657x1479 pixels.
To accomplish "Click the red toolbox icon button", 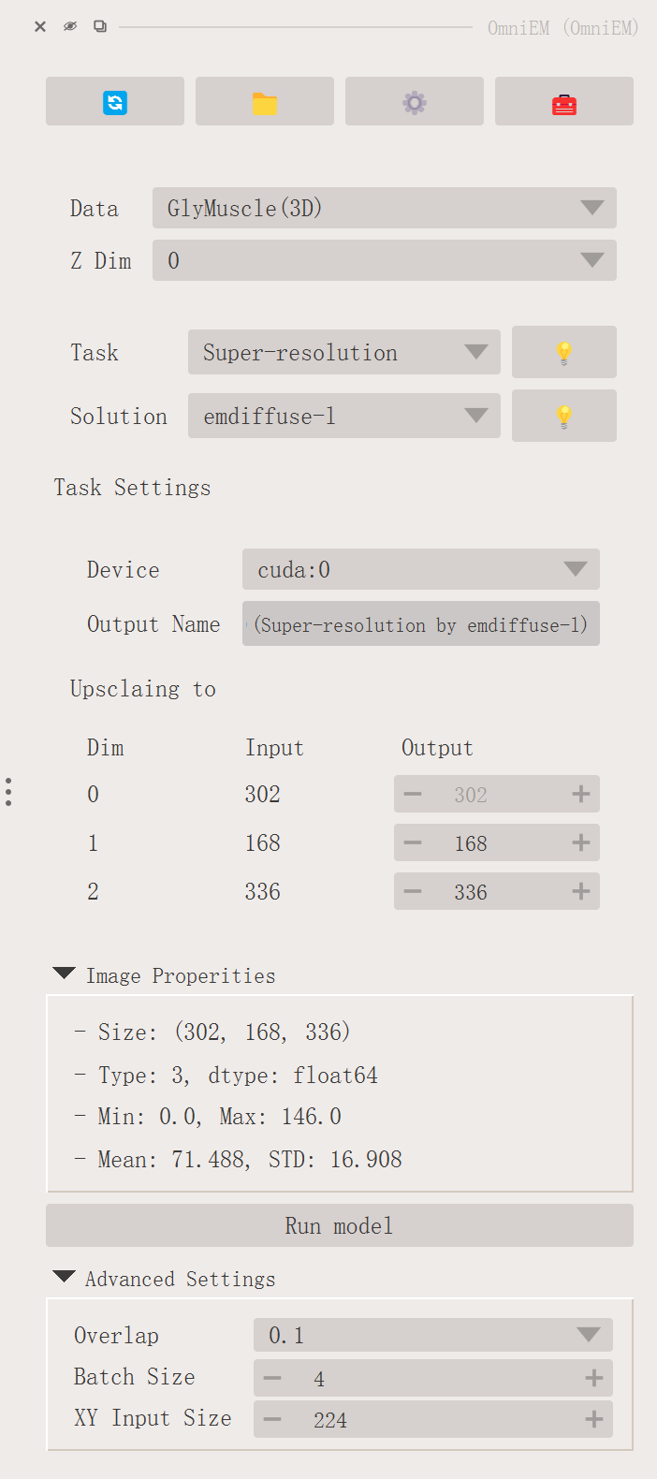I will click(564, 102).
